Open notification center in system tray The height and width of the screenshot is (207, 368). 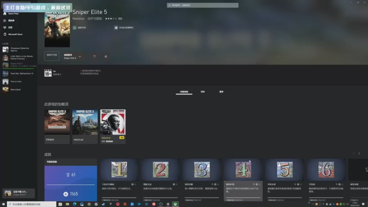[x=363, y=204]
